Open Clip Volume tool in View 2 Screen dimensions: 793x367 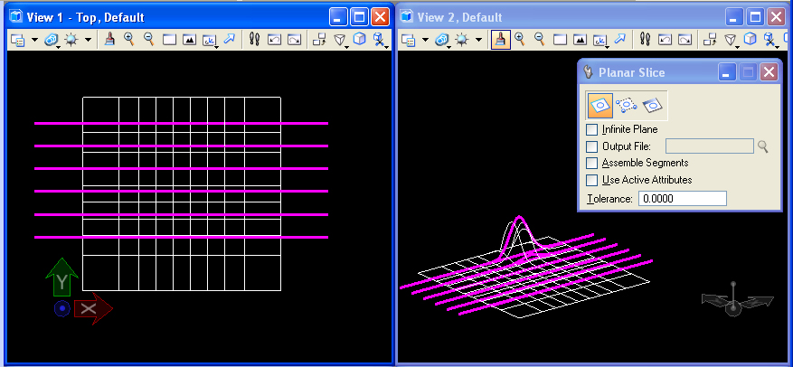coord(769,40)
